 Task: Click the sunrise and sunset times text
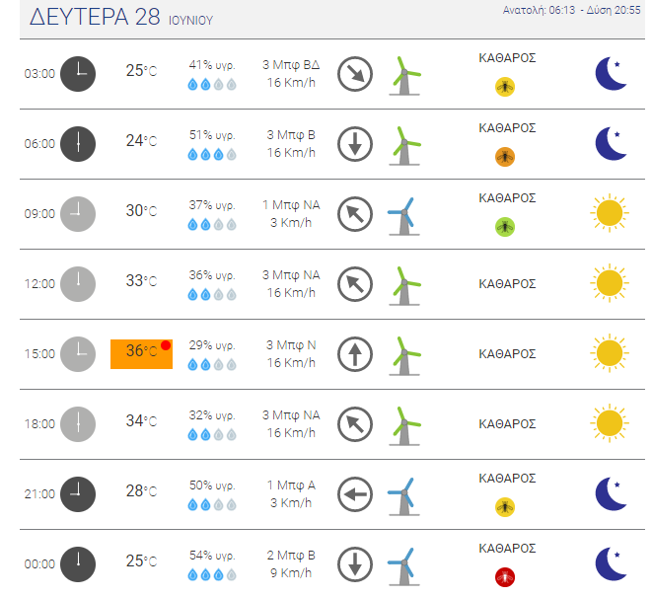tap(571, 10)
